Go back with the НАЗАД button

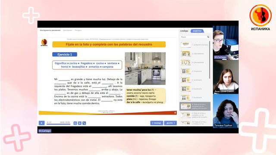tap(157, 123)
